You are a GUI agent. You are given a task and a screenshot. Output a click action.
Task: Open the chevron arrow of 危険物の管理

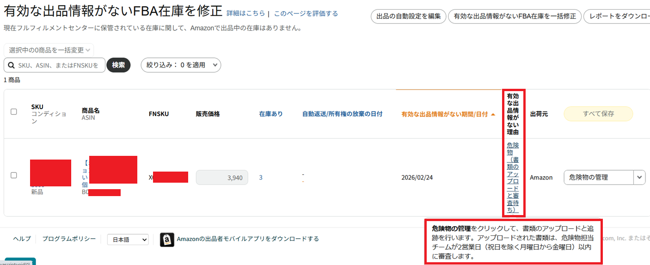[x=639, y=177]
